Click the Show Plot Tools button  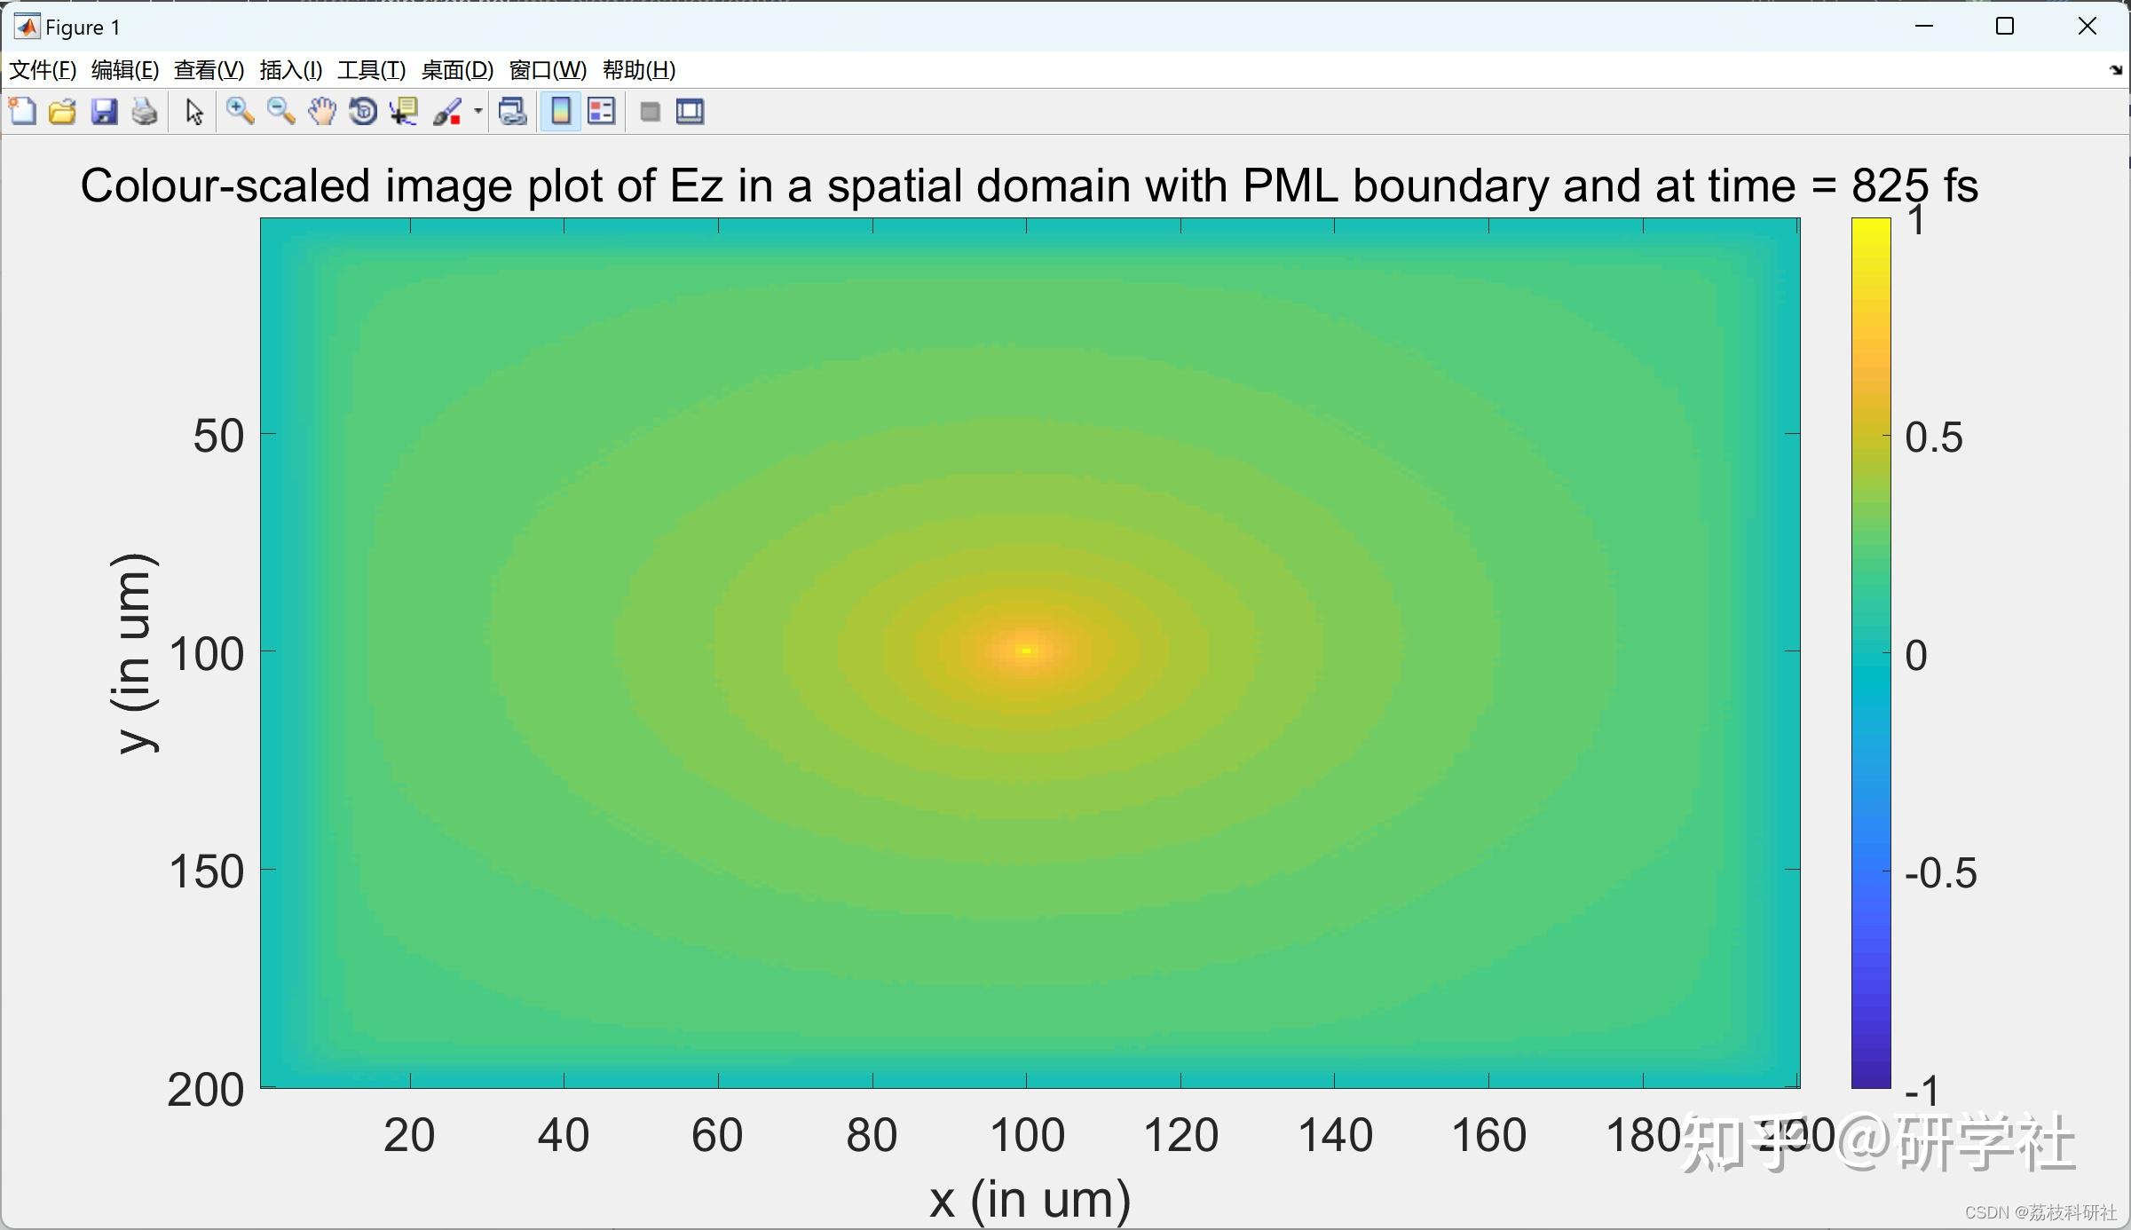(691, 112)
